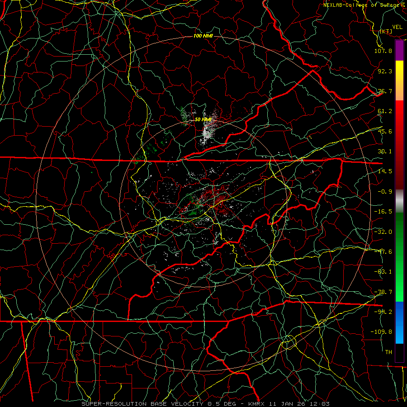Select the 45.6 velocity scale value
This screenshot has height=407, width=407.
[x=385, y=131]
